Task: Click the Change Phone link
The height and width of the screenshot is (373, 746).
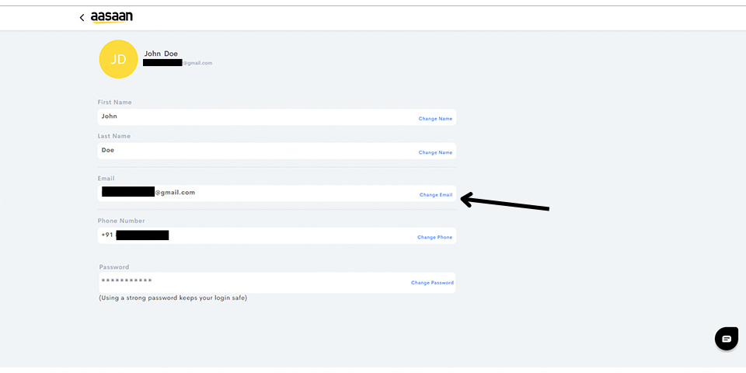Action: pyautogui.click(x=434, y=237)
